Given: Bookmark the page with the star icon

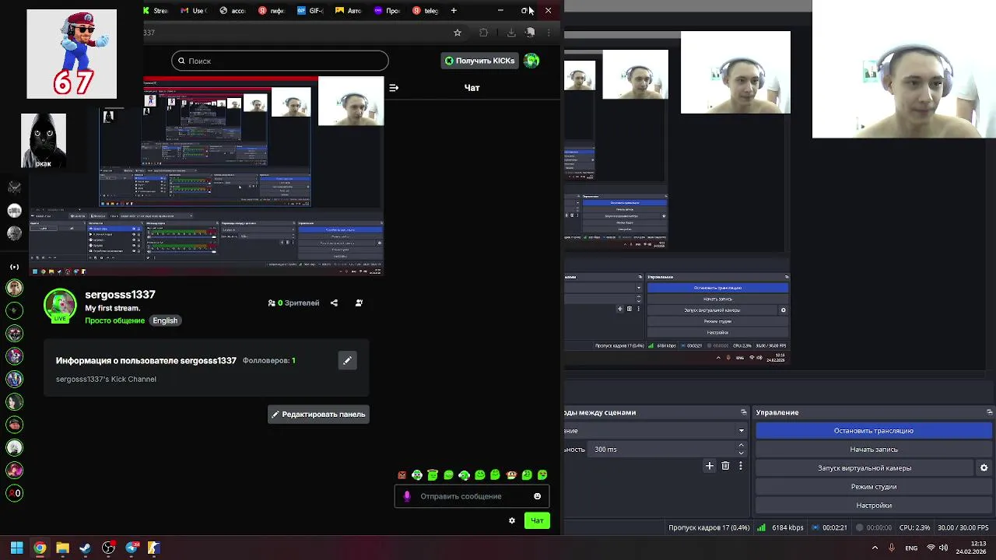Looking at the screenshot, I should [458, 33].
